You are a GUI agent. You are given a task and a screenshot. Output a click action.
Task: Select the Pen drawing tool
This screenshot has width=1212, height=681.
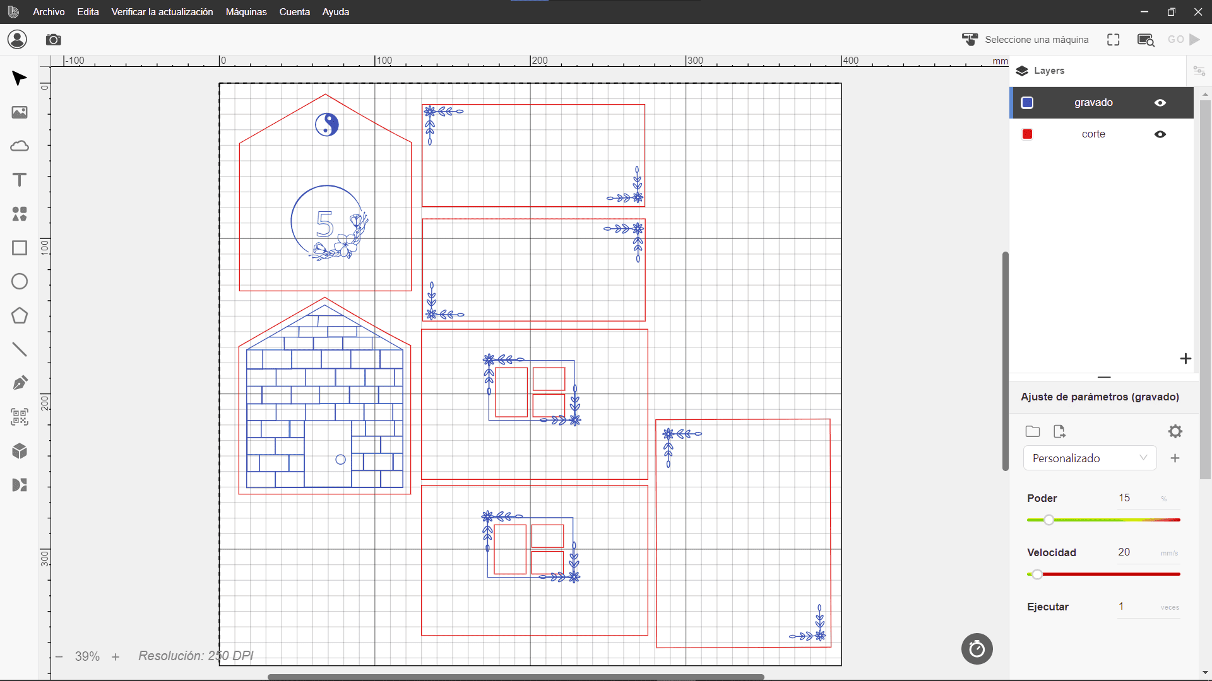pyautogui.click(x=20, y=383)
